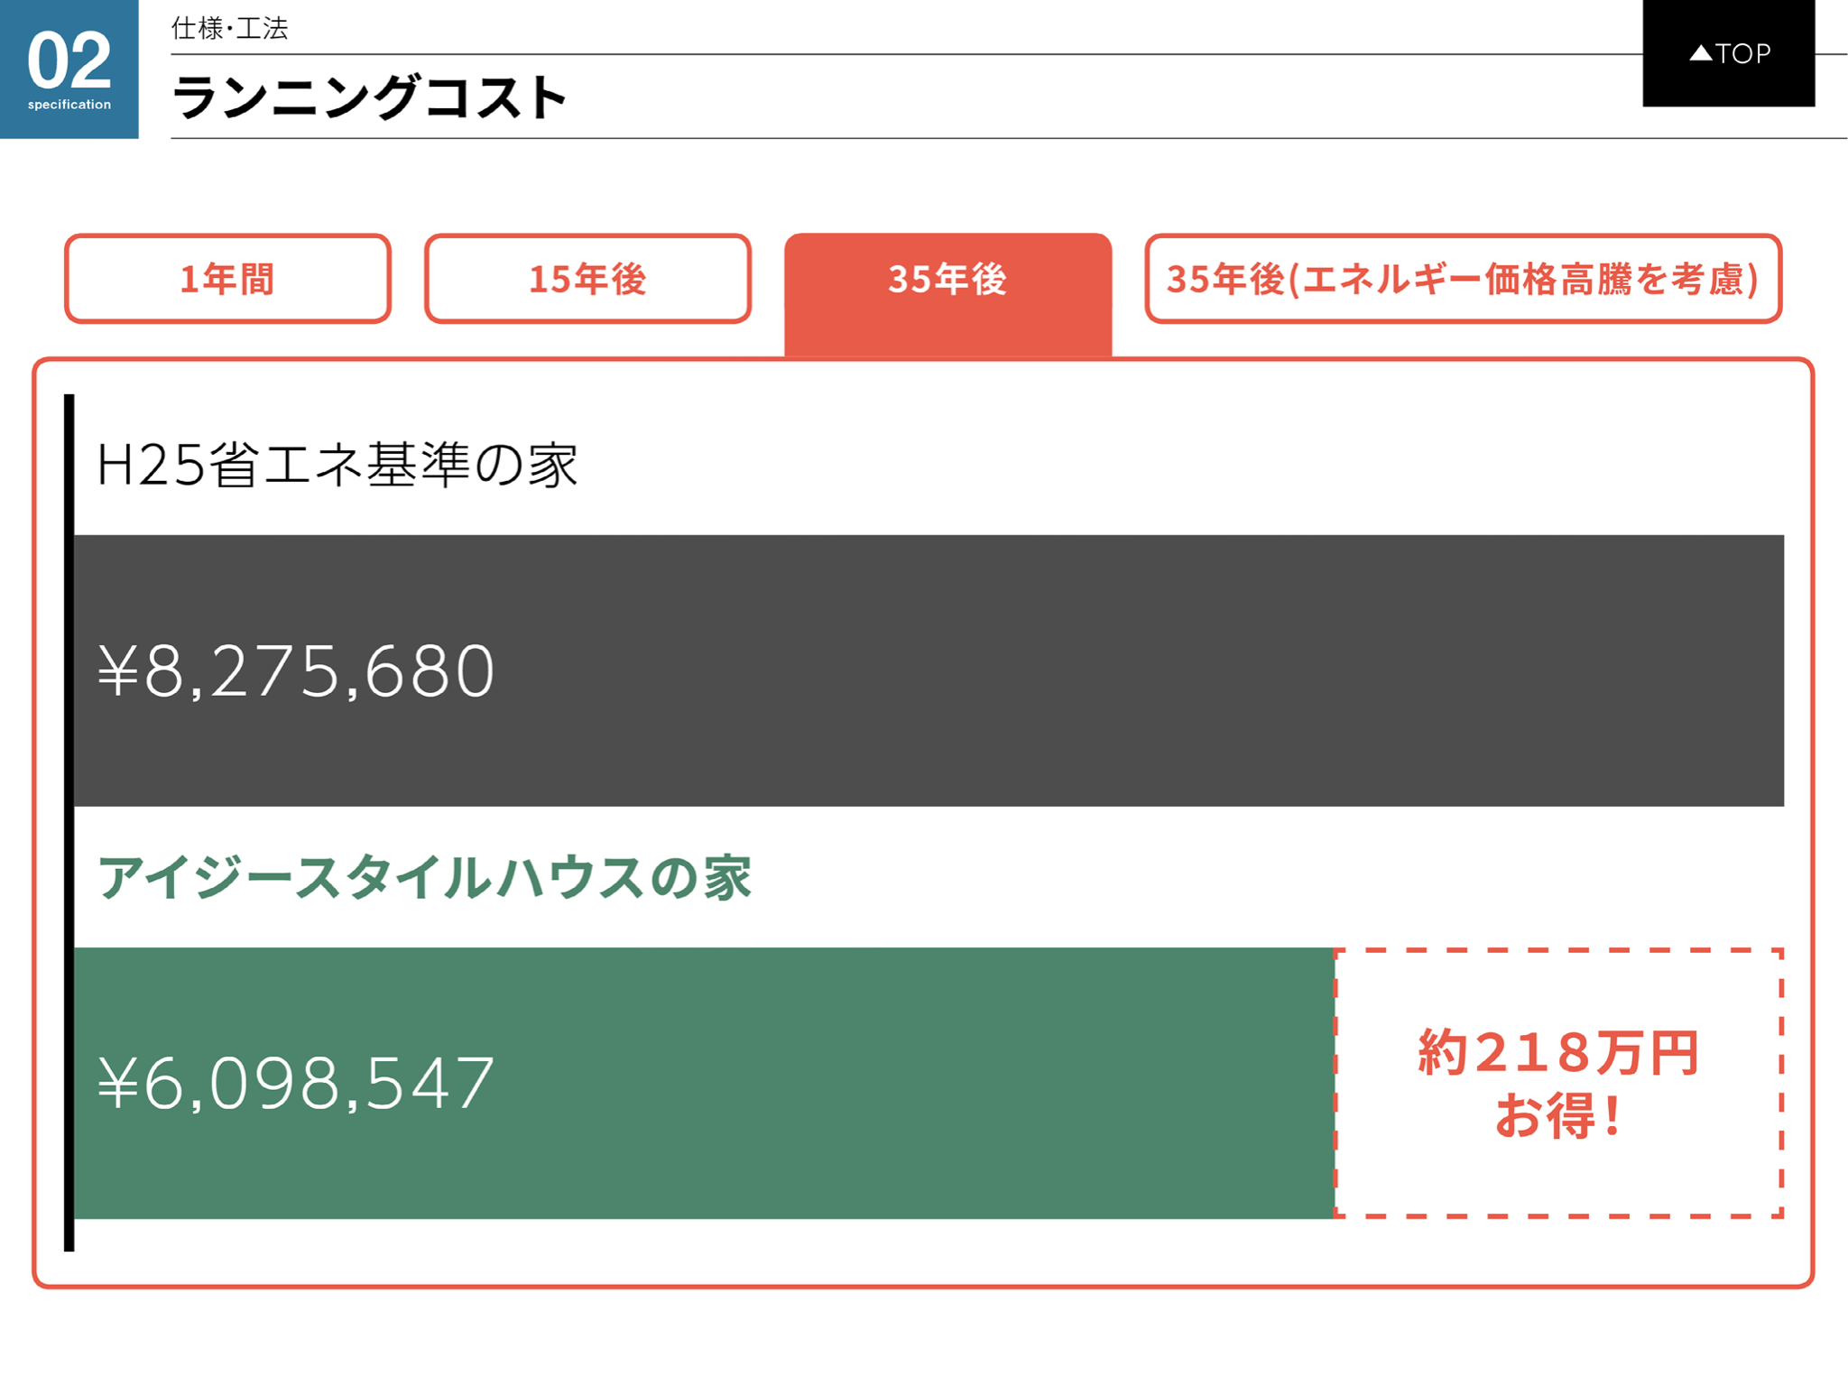Click the word specification under 02
Viewport: 1848px width, 1386px height.
pyautogui.click(x=69, y=105)
